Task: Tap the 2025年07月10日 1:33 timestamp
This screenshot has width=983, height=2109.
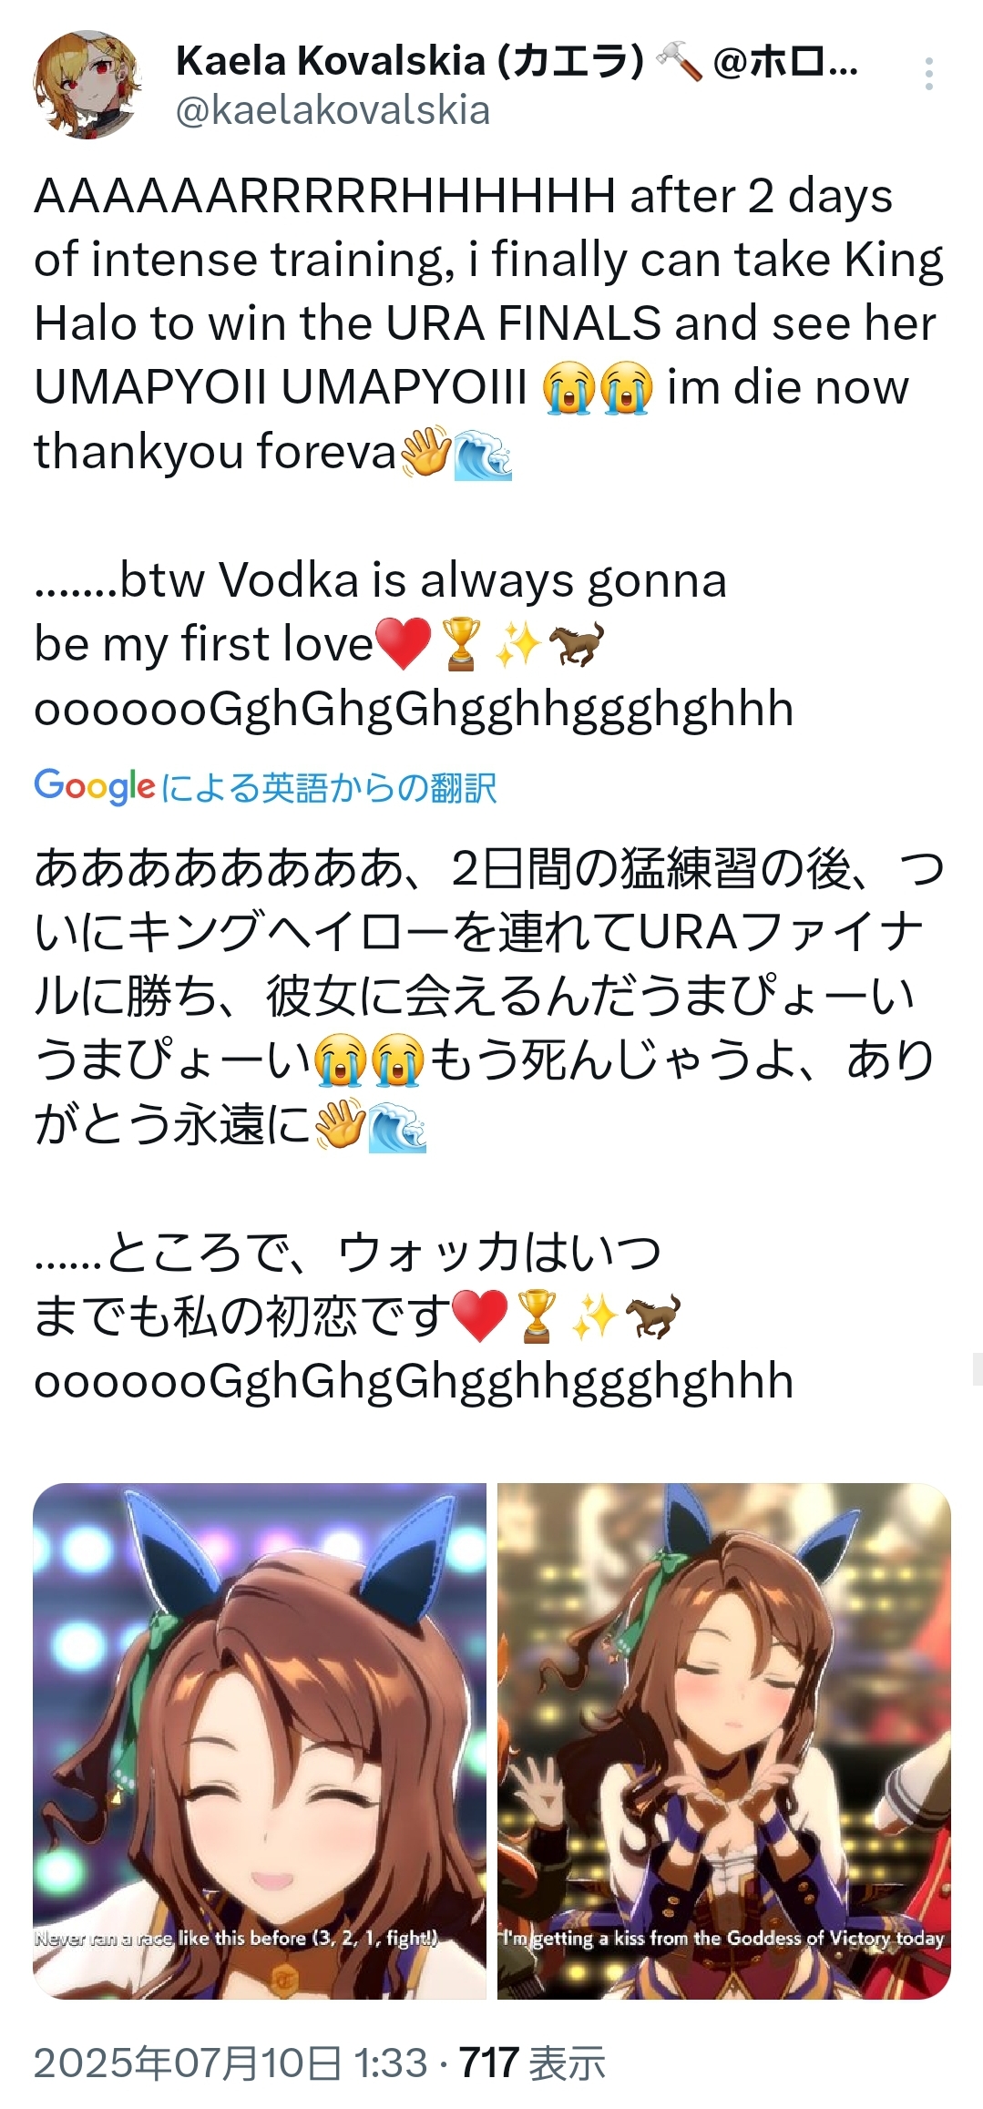Action: 230,2063
